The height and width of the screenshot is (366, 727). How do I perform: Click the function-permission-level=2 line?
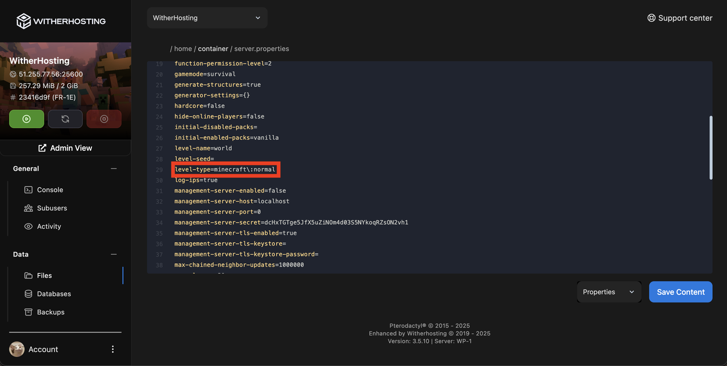pos(223,64)
